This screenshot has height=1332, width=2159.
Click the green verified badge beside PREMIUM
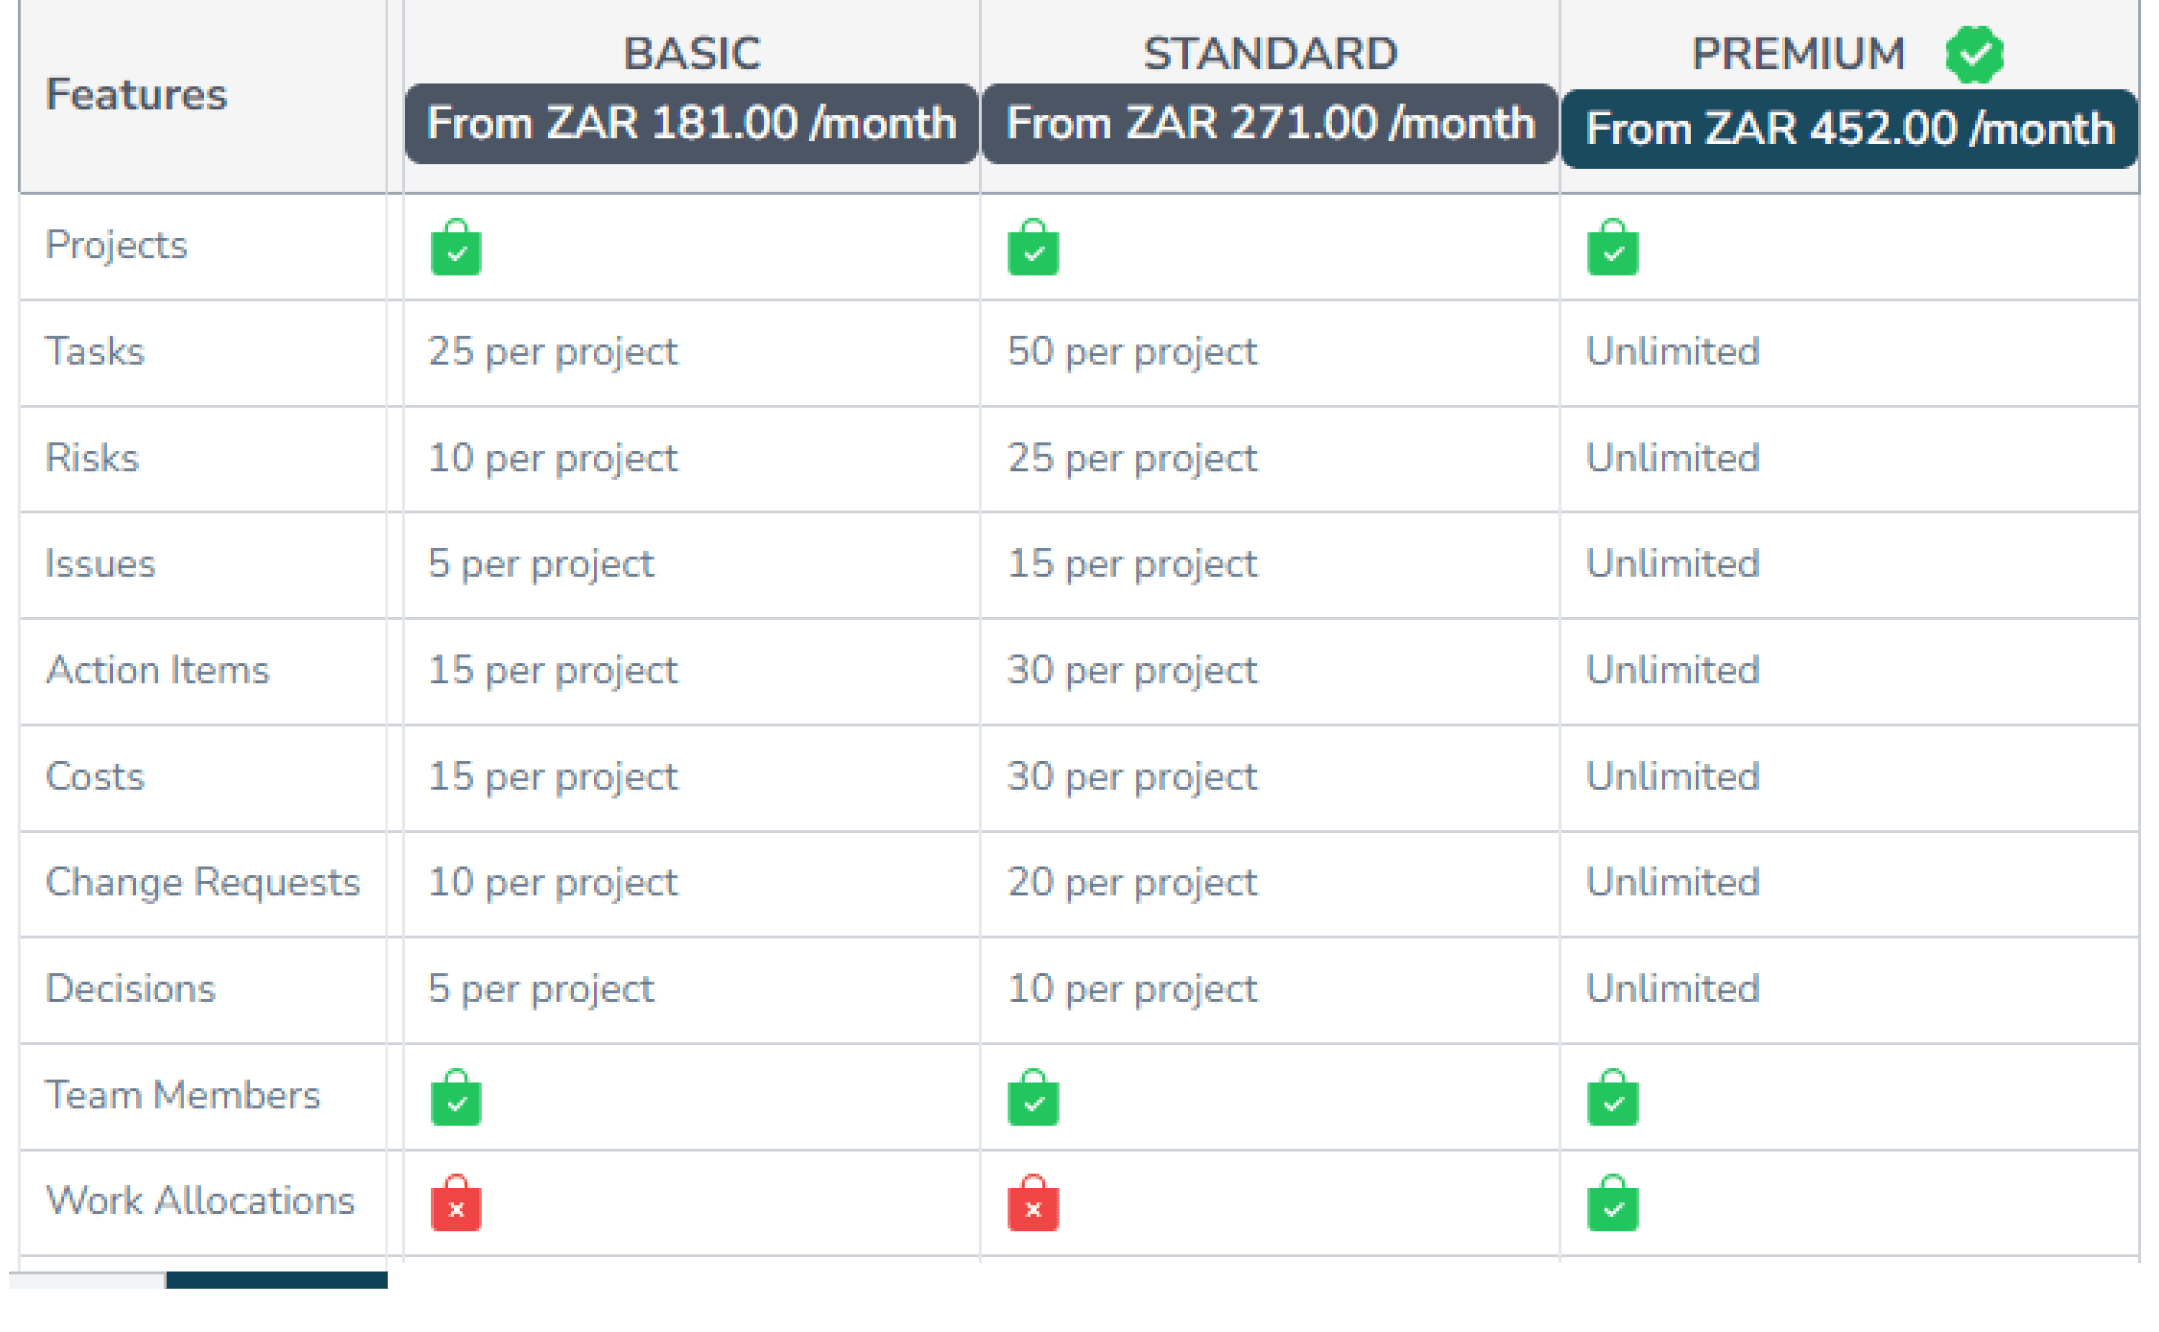pyautogui.click(x=1974, y=54)
